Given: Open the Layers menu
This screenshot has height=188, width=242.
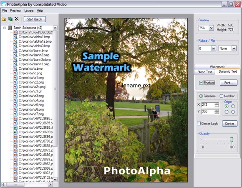Looking at the screenshot, I should pyautogui.click(x=29, y=11).
